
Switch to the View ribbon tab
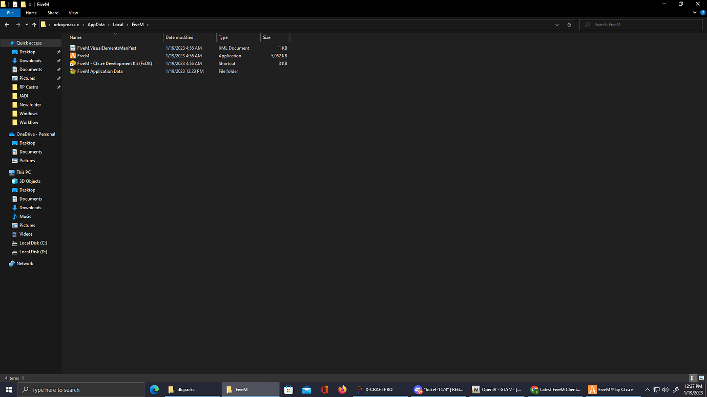(73, 12)
